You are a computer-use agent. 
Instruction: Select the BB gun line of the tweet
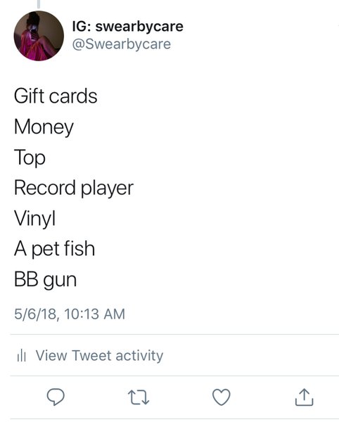click(45, 280)
